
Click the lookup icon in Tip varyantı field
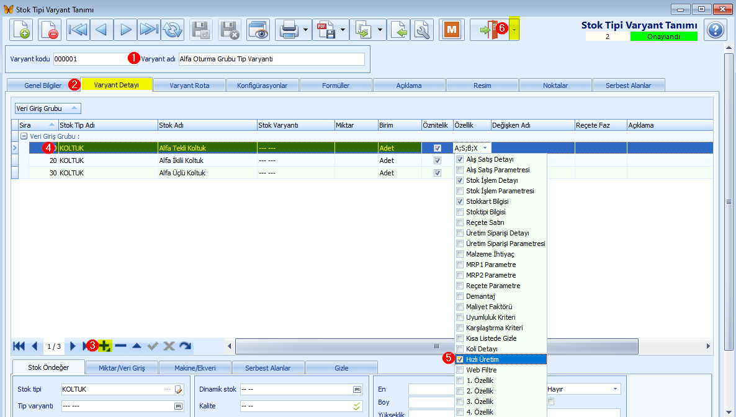click(x=178, y=406)
